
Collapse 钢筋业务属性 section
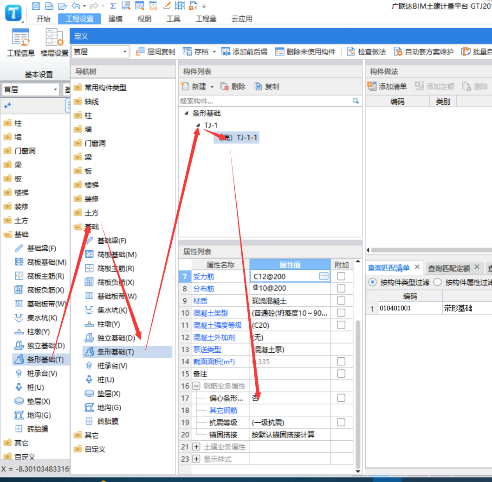point(196,386)
